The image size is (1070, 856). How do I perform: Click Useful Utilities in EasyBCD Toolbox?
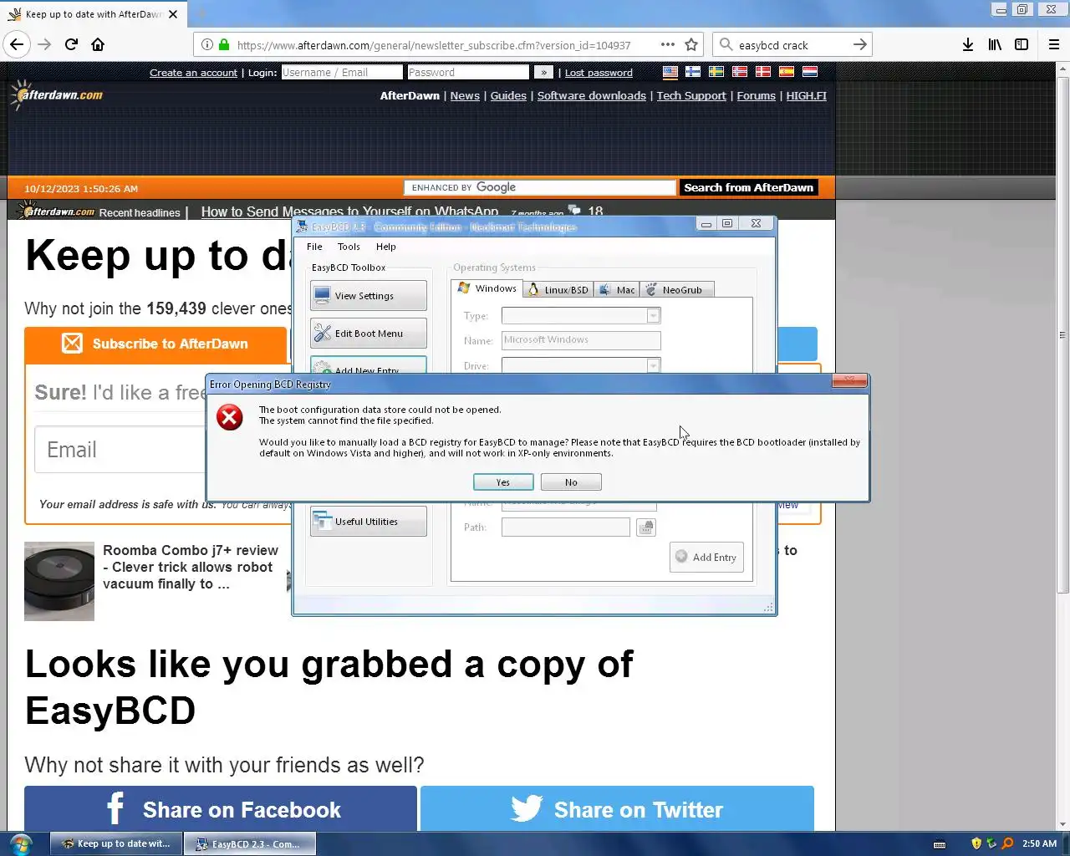click(x=368, y=522)
